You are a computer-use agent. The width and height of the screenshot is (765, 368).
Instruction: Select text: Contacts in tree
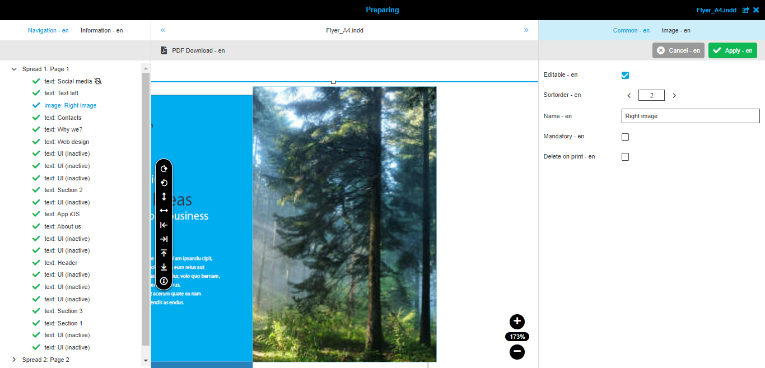[63, 118]
